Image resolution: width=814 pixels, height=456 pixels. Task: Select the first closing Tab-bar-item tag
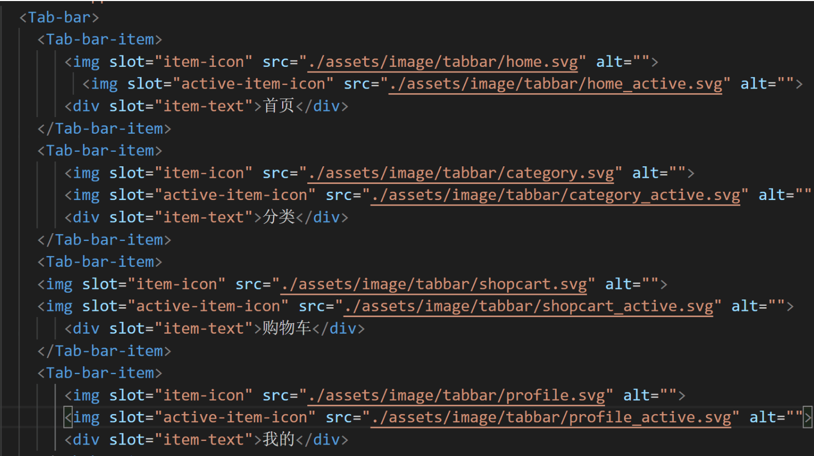[104, 129]
